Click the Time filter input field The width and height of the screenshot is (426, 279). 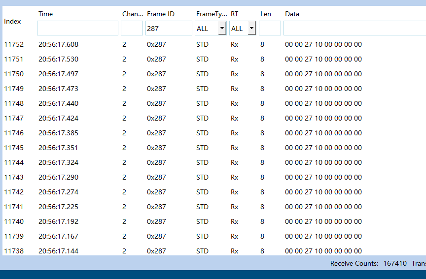[x=77, y=29]
